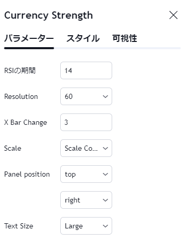Change Text Size from the Large dropdown
188x245 pixels.
click(x=86, y=226)
